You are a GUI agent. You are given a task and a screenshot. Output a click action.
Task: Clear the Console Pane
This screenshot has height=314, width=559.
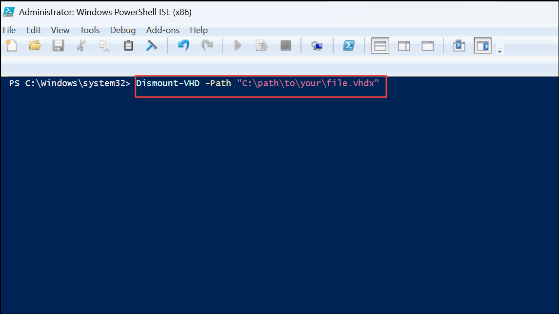152,45
